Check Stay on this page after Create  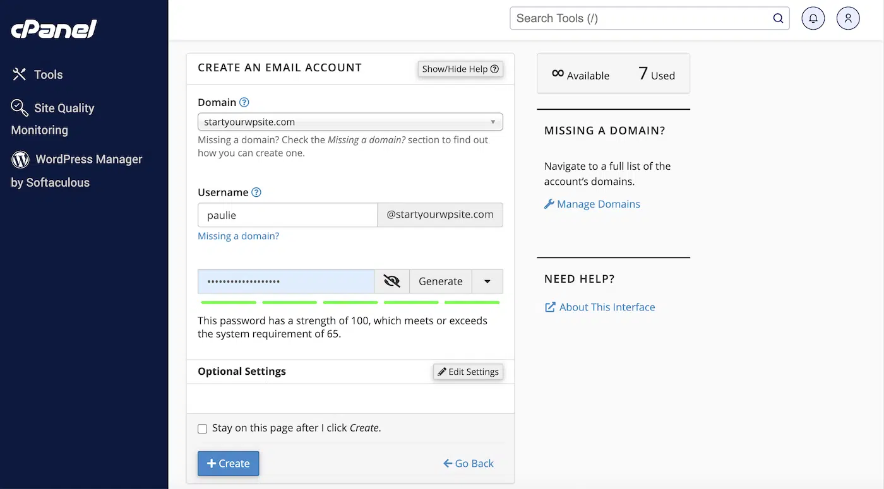tap(202, 428)
